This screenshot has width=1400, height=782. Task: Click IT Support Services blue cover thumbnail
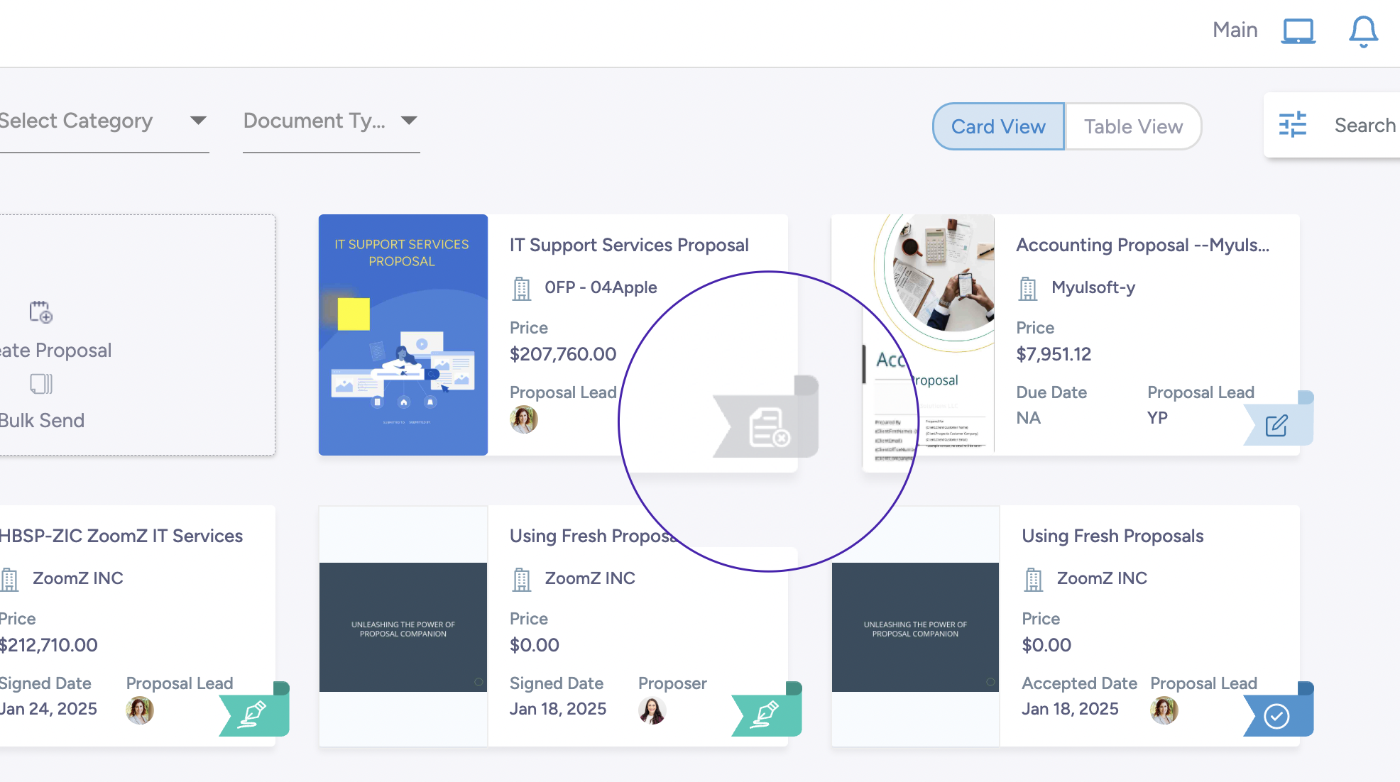click(403, 335)
